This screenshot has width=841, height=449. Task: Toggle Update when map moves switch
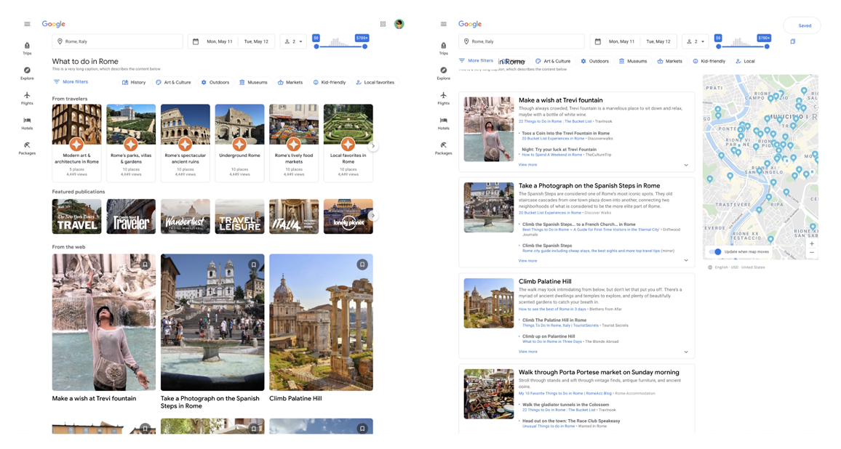[x=715, y=251]
